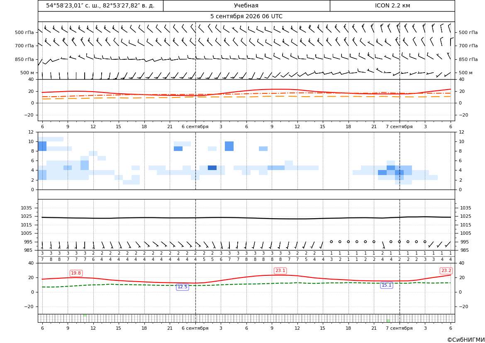Click the blue cloud cell at left edge near 9 km
The height and width of the screenshot is (343, 485).
[42, 146]
